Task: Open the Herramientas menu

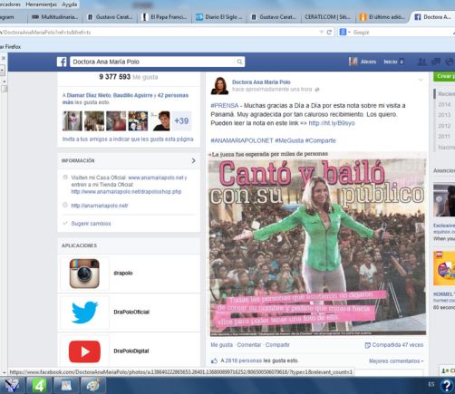Action: pos(41,5)
